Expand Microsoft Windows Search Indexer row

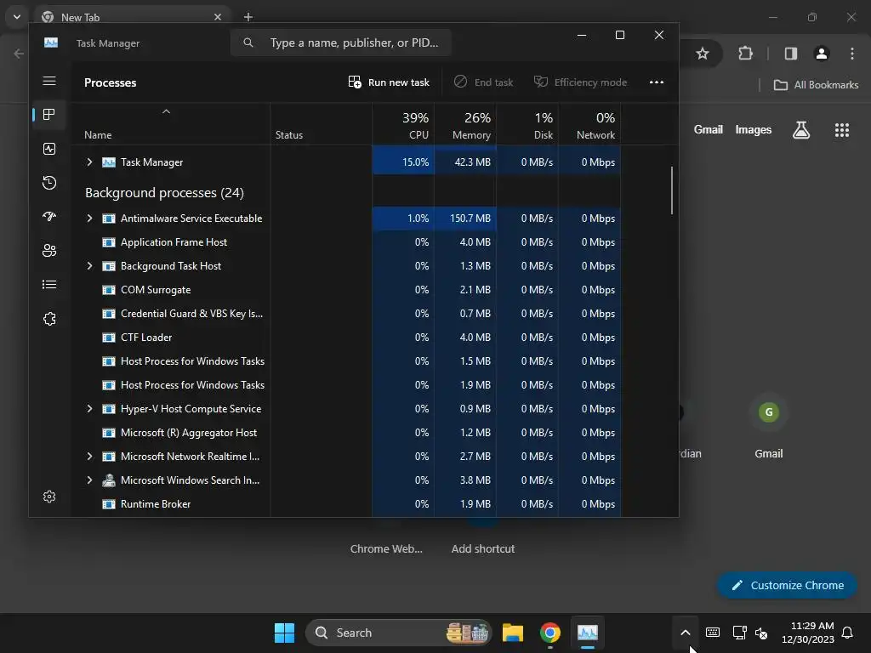tap(89, 480)
